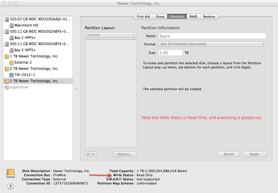
Task: Click the 320.07 GB WDC drive icon
Action: click(x=7, y=19)
